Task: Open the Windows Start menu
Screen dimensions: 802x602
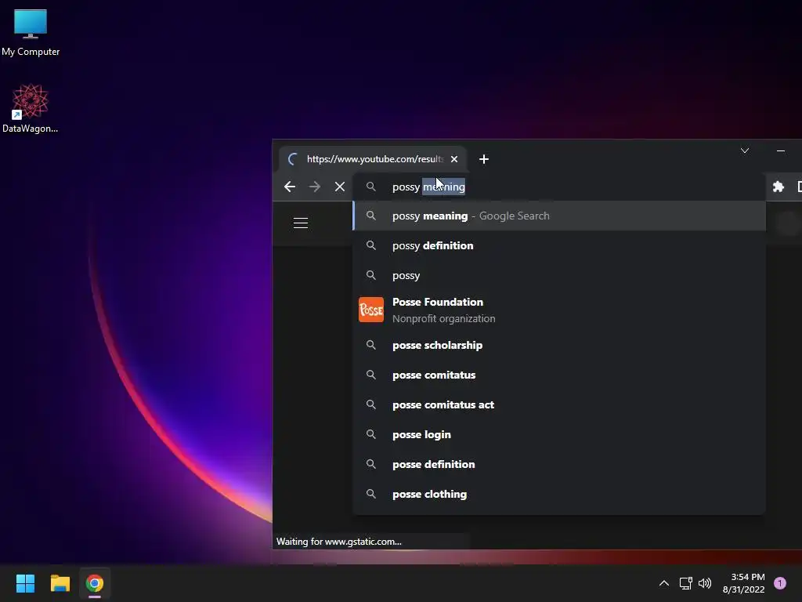Action: 25,583
